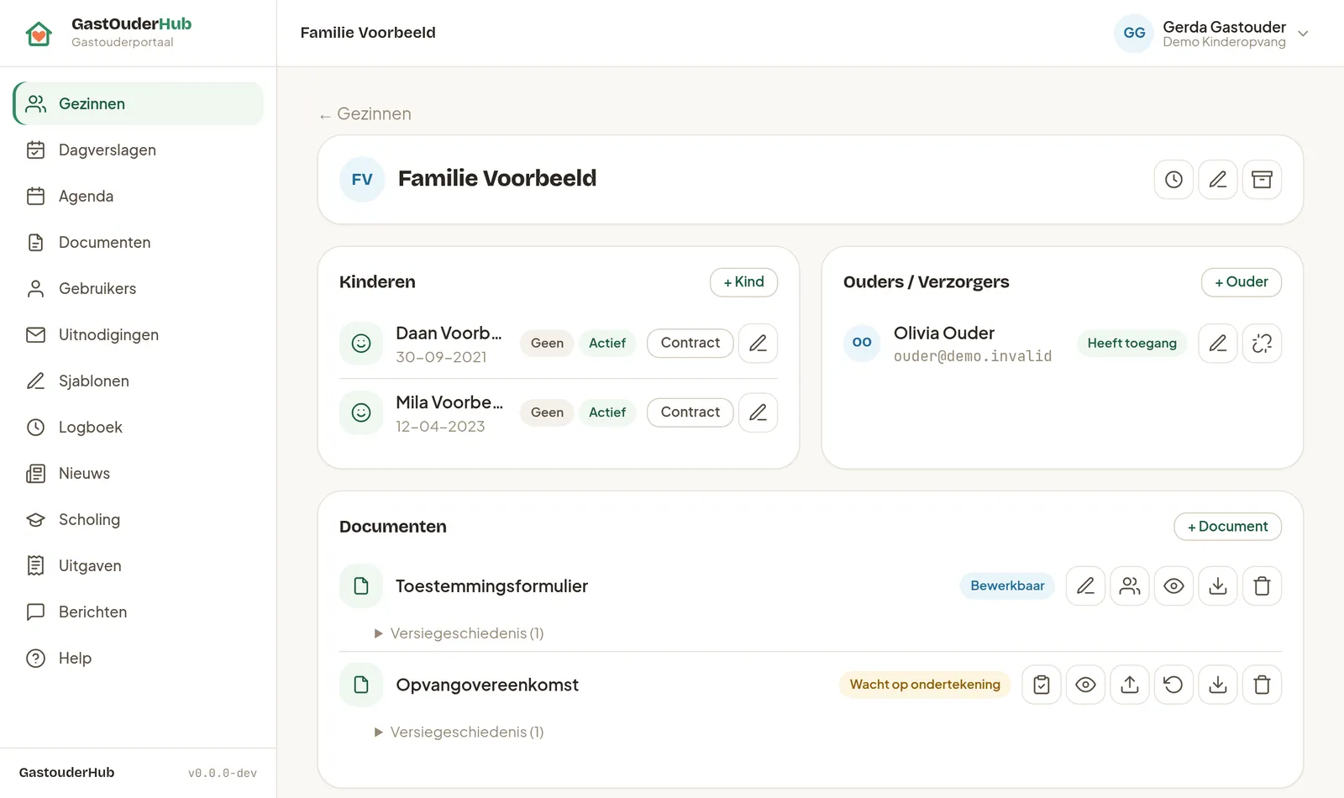
Task: Download the Toestemmingsformulier document
Action: click(x=1218, y=586)
